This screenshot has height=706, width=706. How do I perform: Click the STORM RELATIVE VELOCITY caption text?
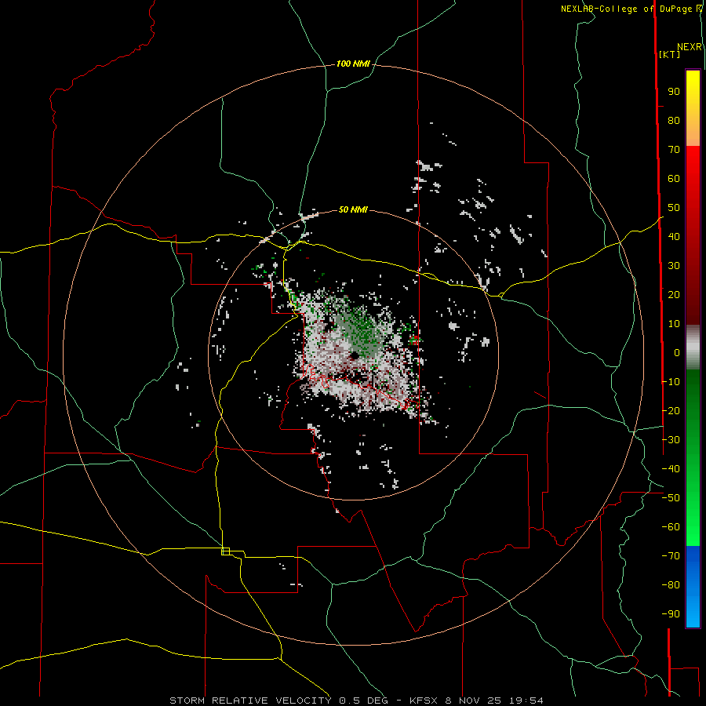(x=252, y=701)
